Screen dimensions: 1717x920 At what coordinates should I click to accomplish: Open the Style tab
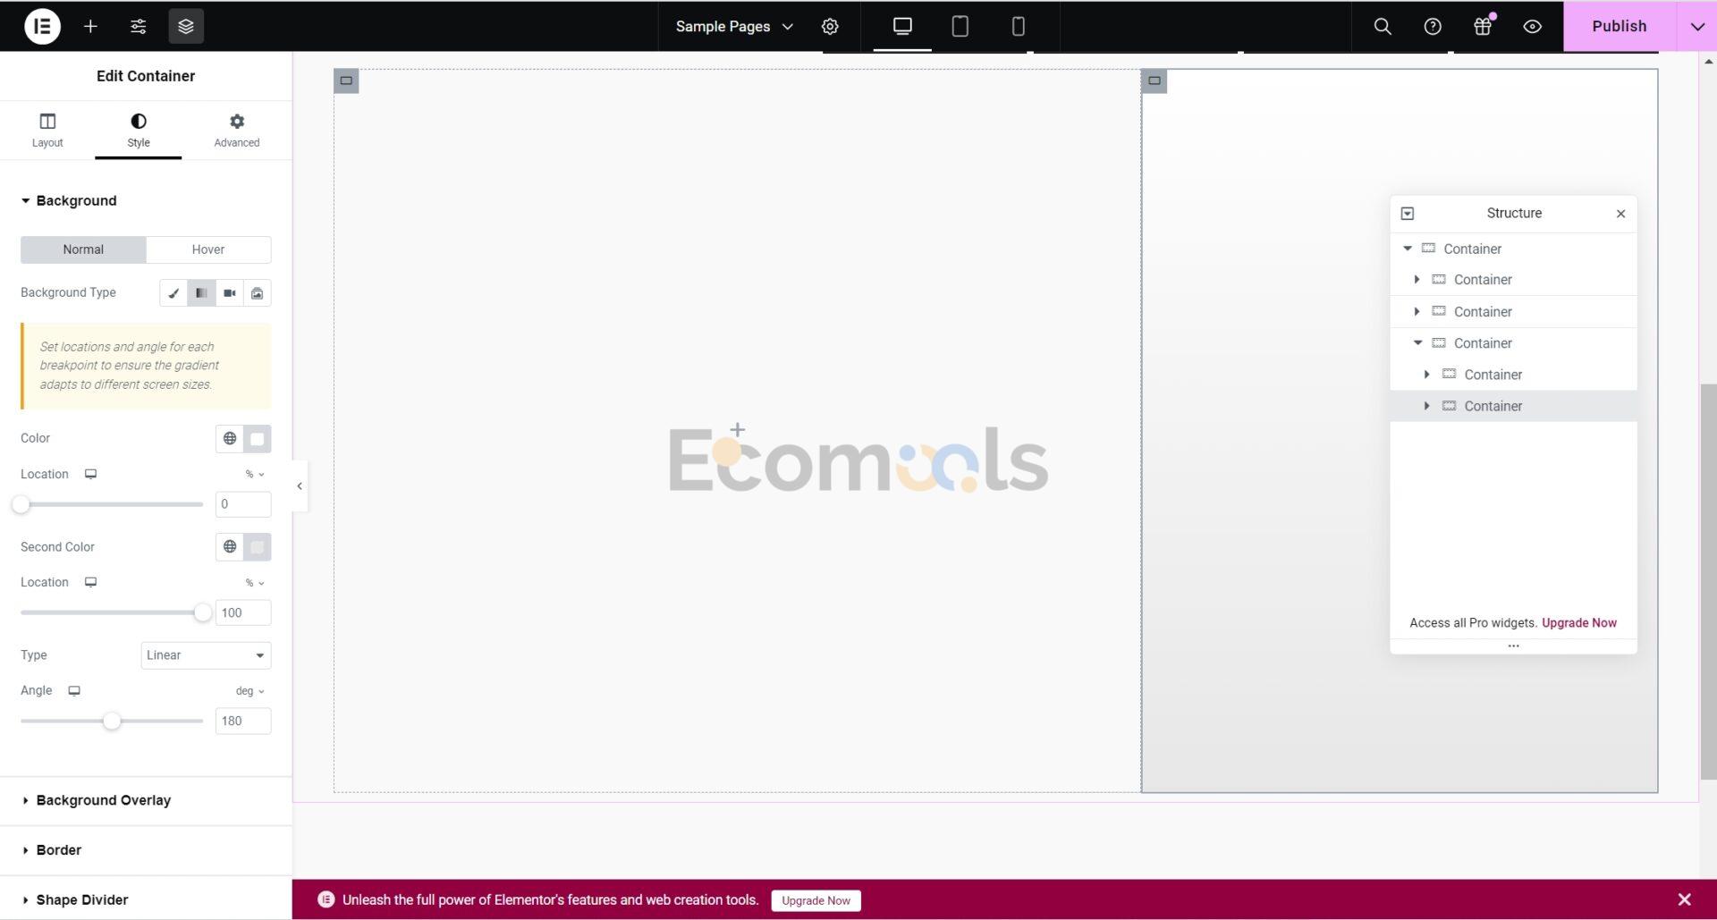[x=139, y=131]
